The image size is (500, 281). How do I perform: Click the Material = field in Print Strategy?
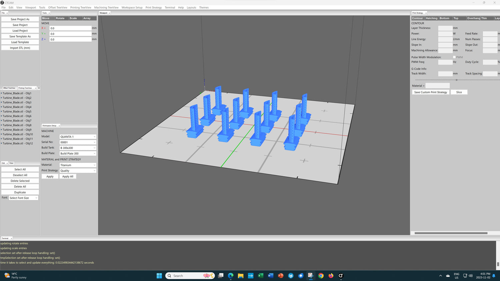[437, 86]
